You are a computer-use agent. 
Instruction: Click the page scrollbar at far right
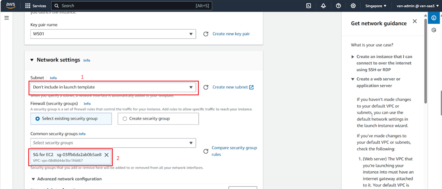tap(441, 103)
